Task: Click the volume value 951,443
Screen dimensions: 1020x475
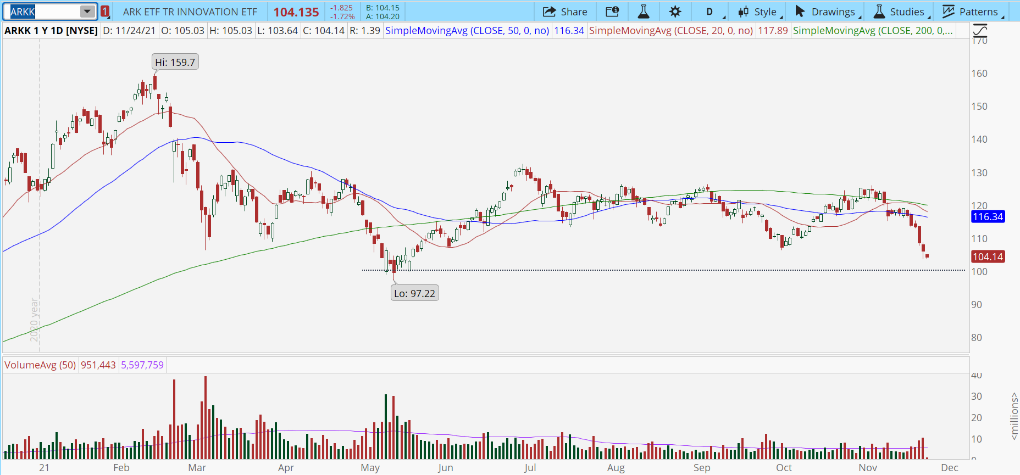Action: 98,365
